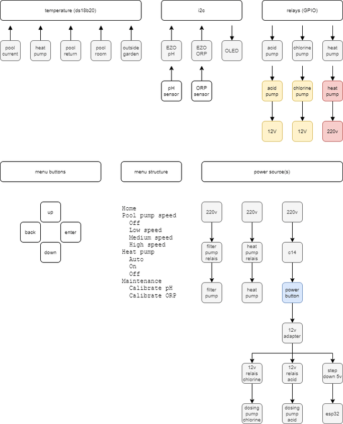Click the OLED box

point(232,50)
